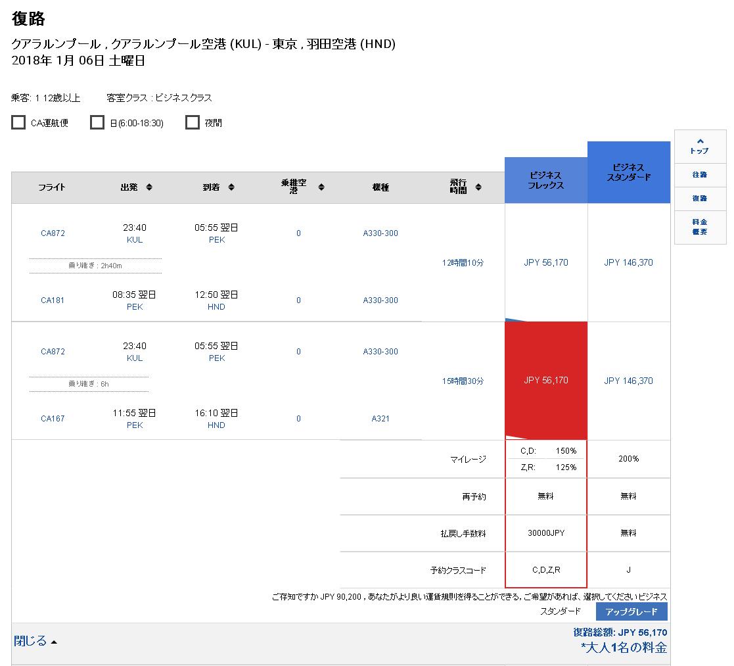The image size is (734, 666).
Task: Check the CA運航便 filter checkbox
Action: tap(18, 123)
